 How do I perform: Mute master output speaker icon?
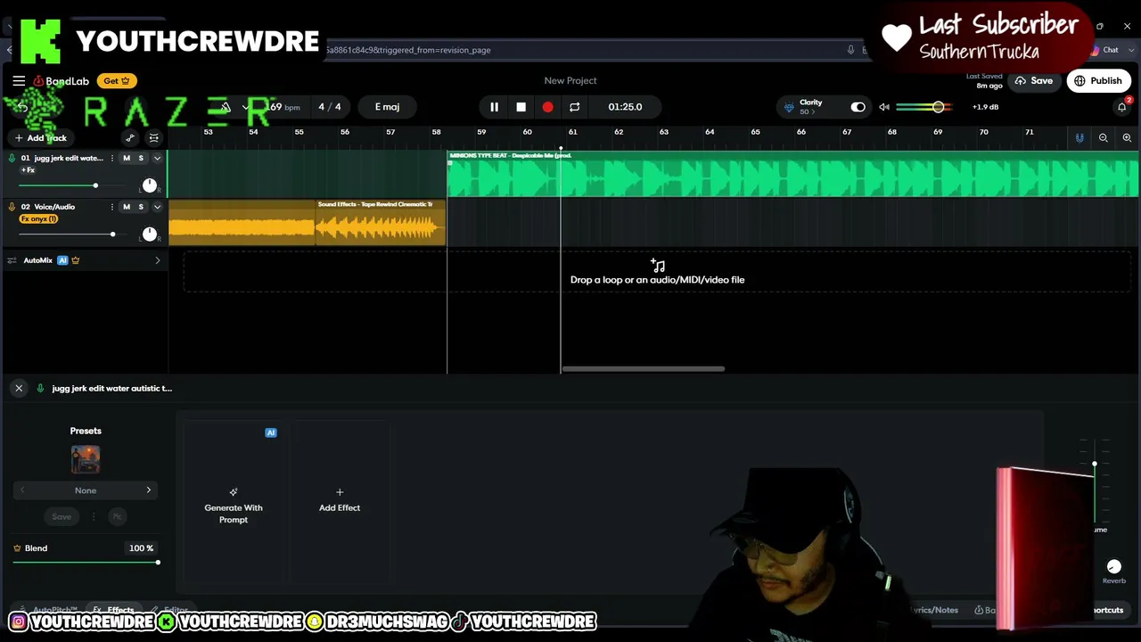tap(884, 107)
